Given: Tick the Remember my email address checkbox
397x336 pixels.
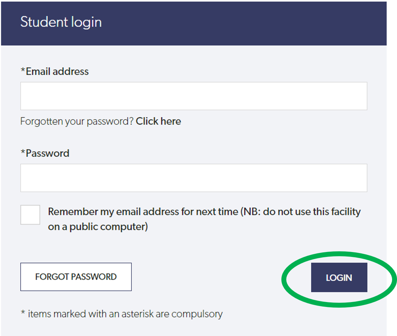Looking at the screenshot, I should tap(30, 215).
